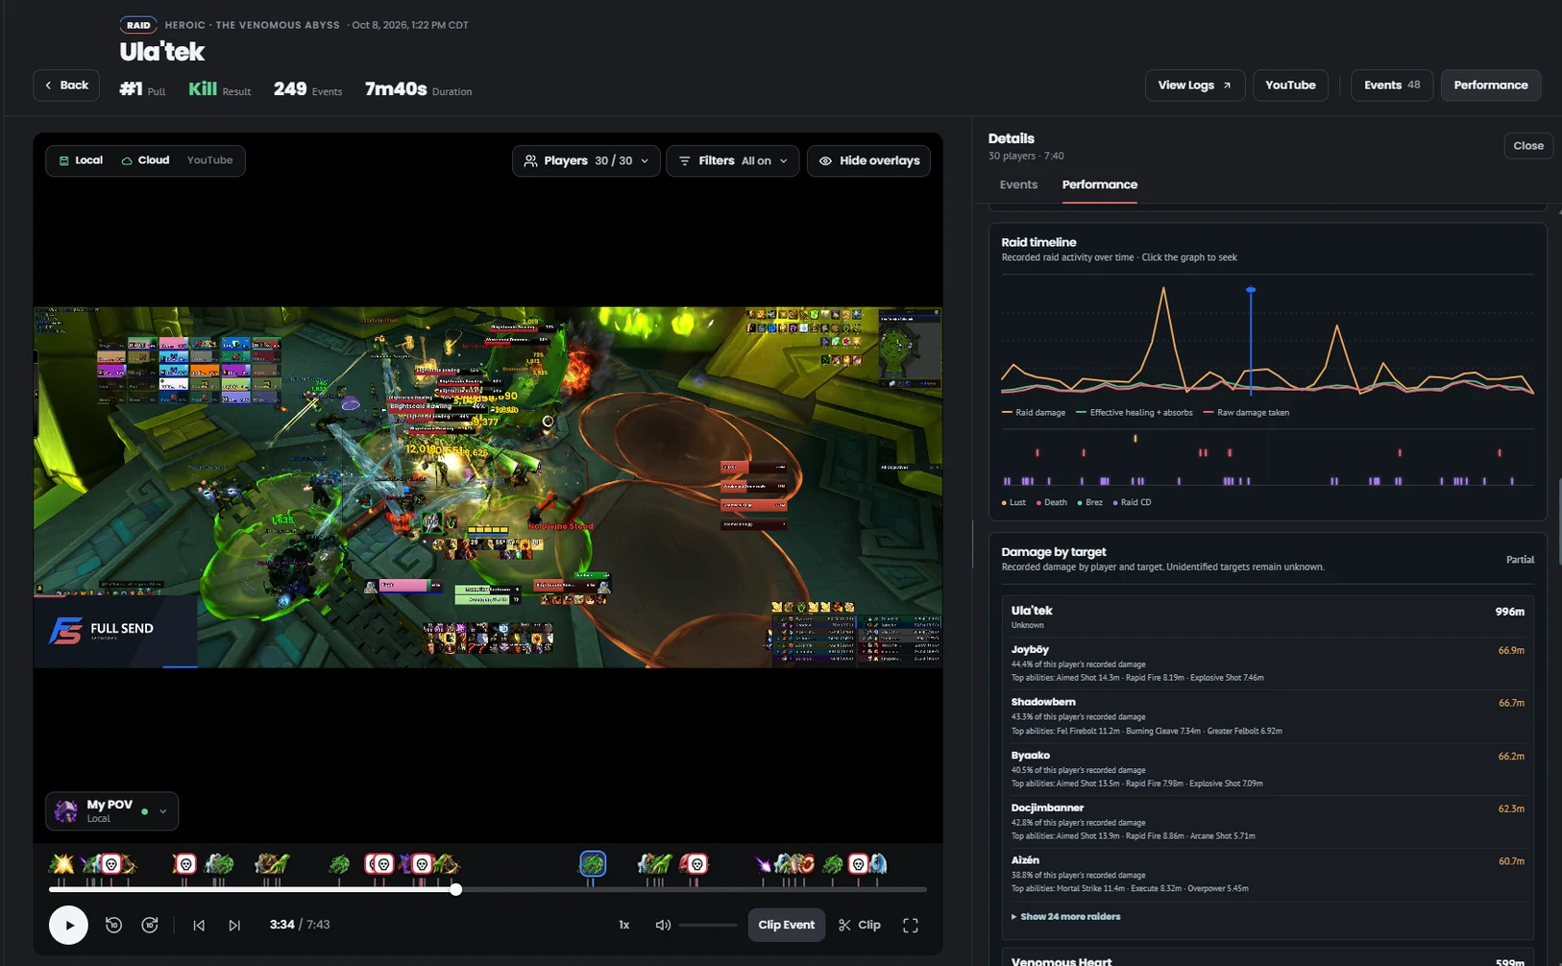
Task: Jump to the next event marker
Action: pos(234,925)
